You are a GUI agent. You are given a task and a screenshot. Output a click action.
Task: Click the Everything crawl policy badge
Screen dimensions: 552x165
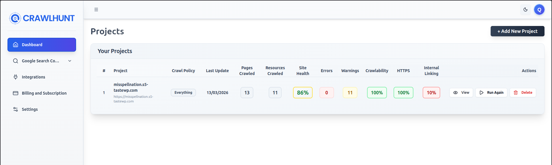point(183,93)
